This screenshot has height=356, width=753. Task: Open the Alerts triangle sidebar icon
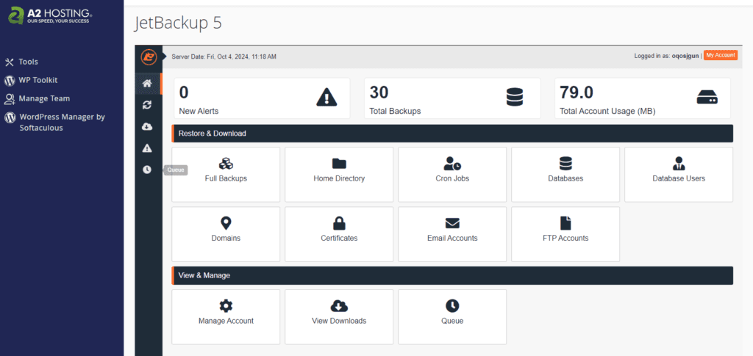[x=147, y=148]
